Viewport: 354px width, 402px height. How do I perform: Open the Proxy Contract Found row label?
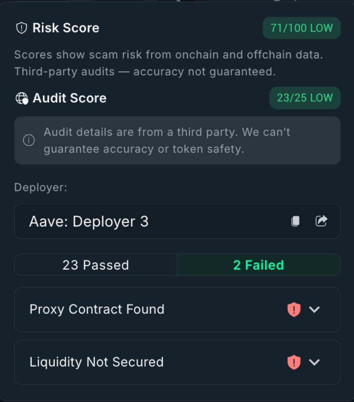coord(97,309)
